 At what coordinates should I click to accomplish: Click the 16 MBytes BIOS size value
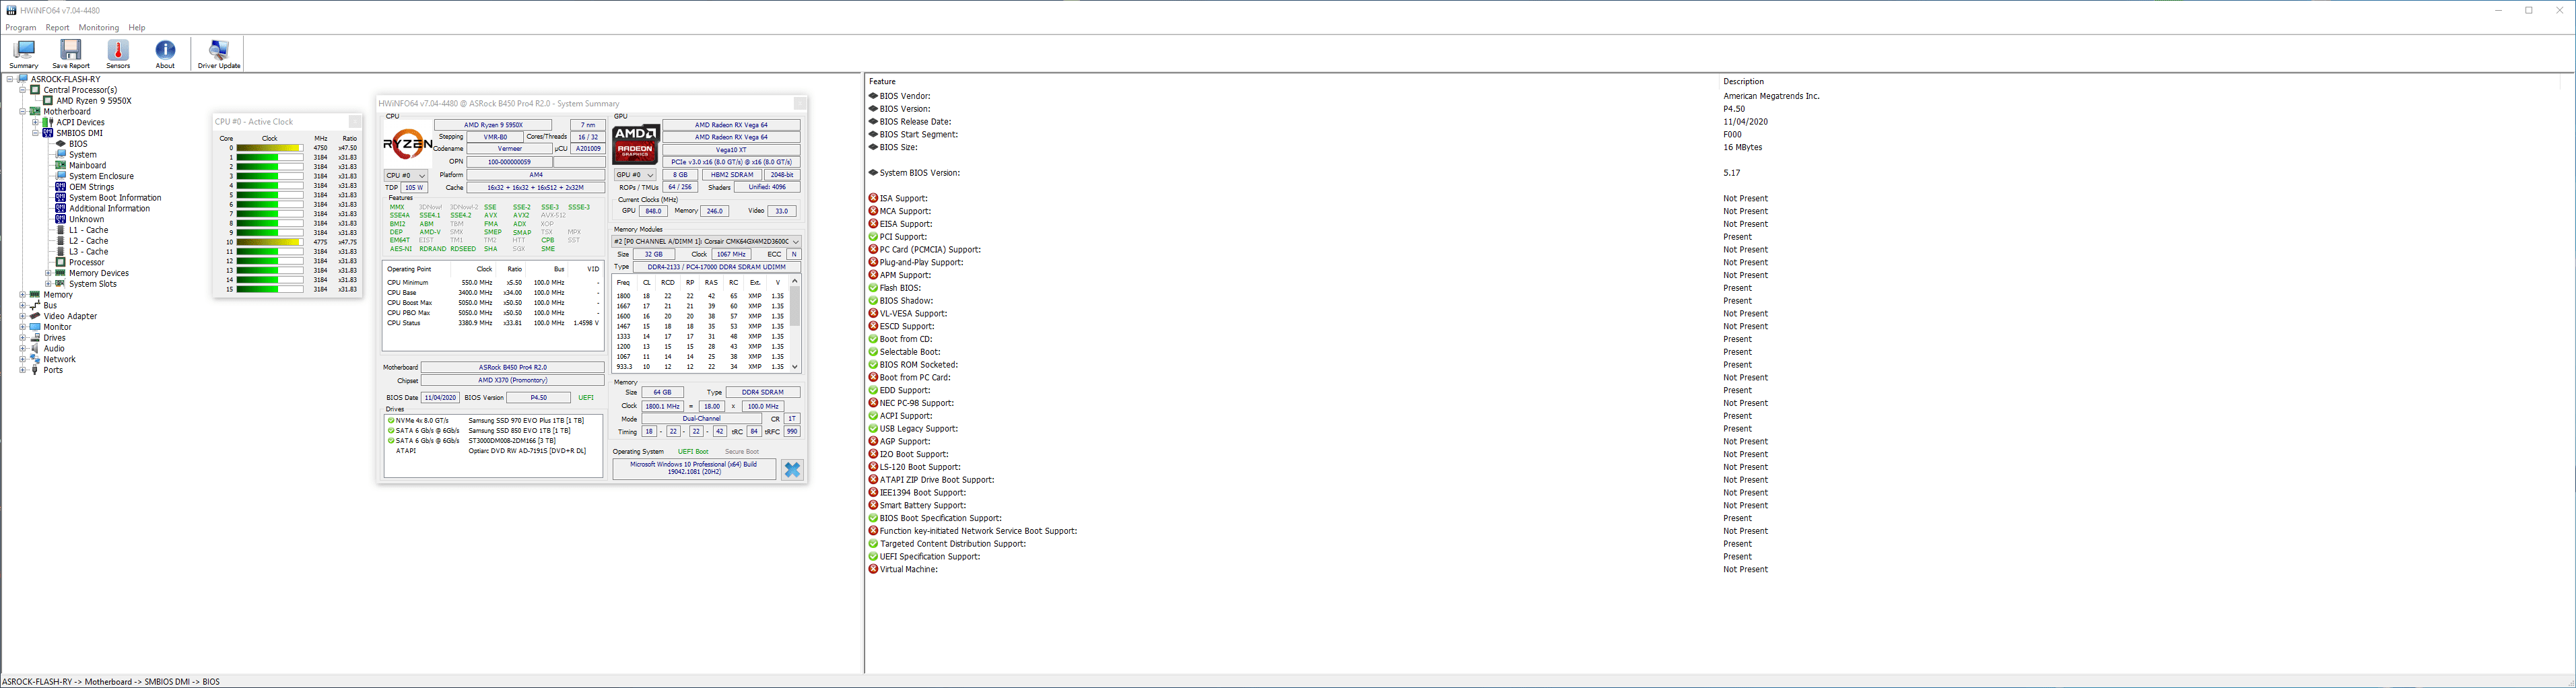click(1742, 147)
